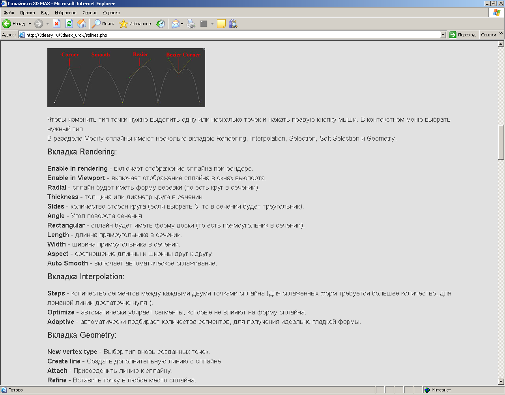This screenshot has width=505, height=395.
Task: Click the Переход go button
Action: [x=463, y=35]
